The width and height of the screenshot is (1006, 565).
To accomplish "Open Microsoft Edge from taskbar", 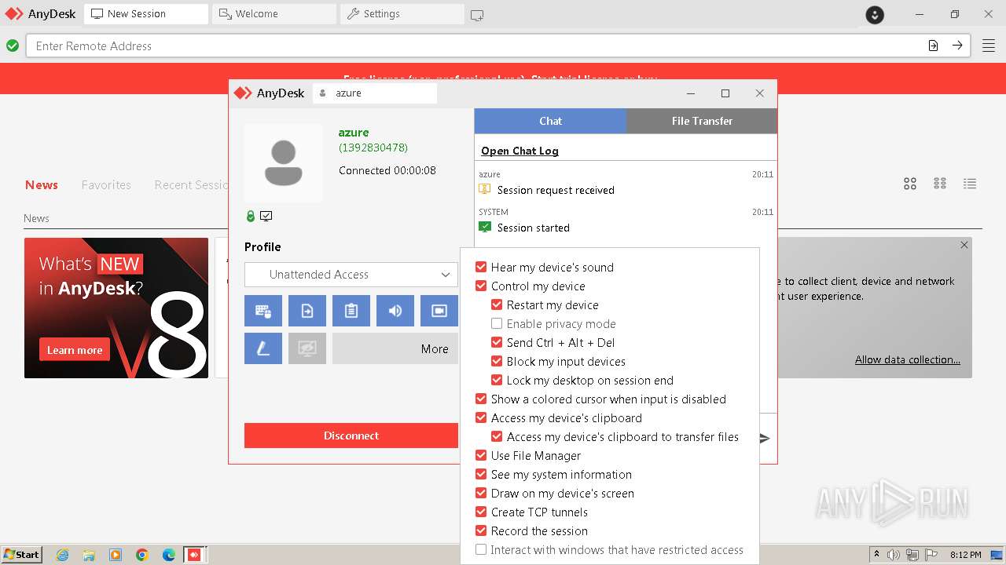I will pyautogui.click(x=169, y=555).
